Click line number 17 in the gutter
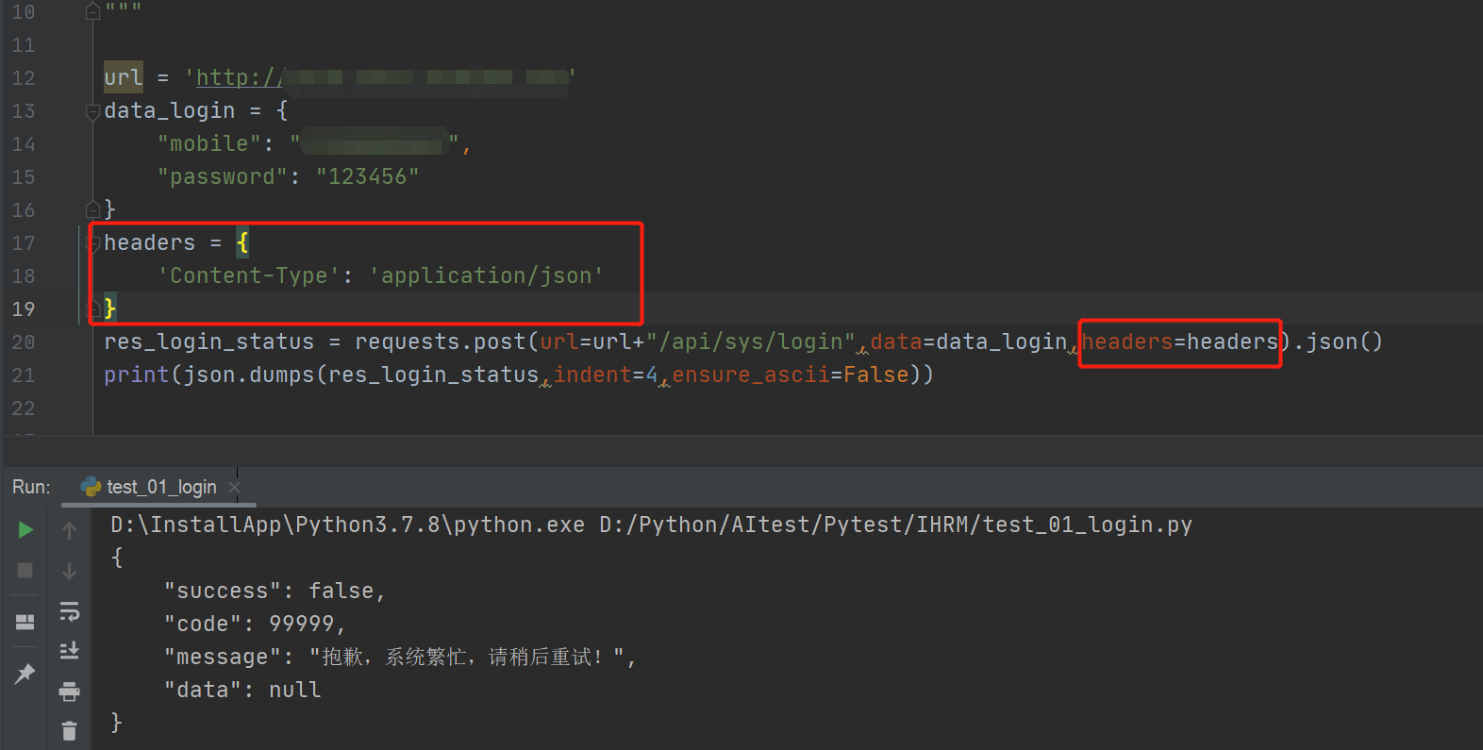Image resolution: width=1483 pixels, height=750 pixels. pos(24,242)
